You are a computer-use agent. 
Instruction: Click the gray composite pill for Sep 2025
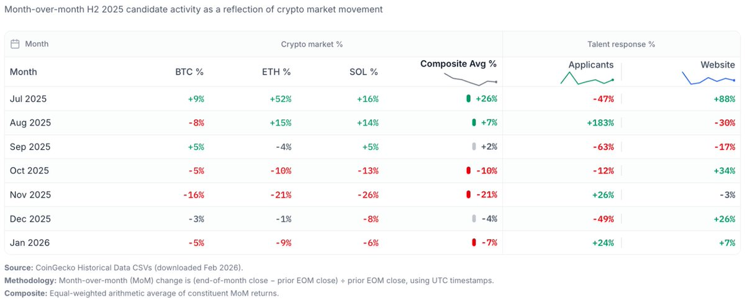tap(474, 147)
